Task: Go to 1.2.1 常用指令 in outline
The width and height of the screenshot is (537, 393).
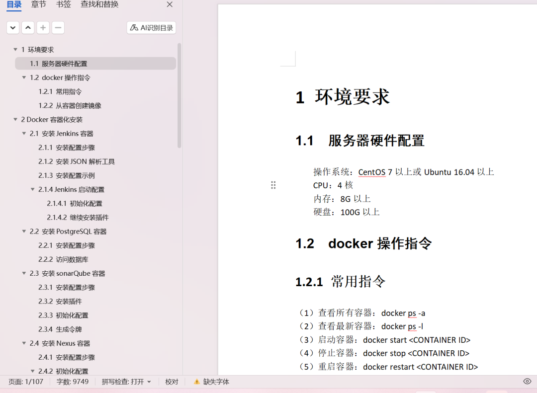Action: tap(60, 92)
